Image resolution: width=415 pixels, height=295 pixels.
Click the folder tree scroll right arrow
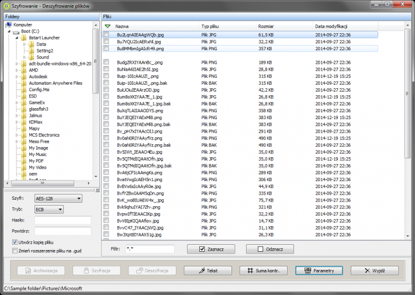click(89, 183)
